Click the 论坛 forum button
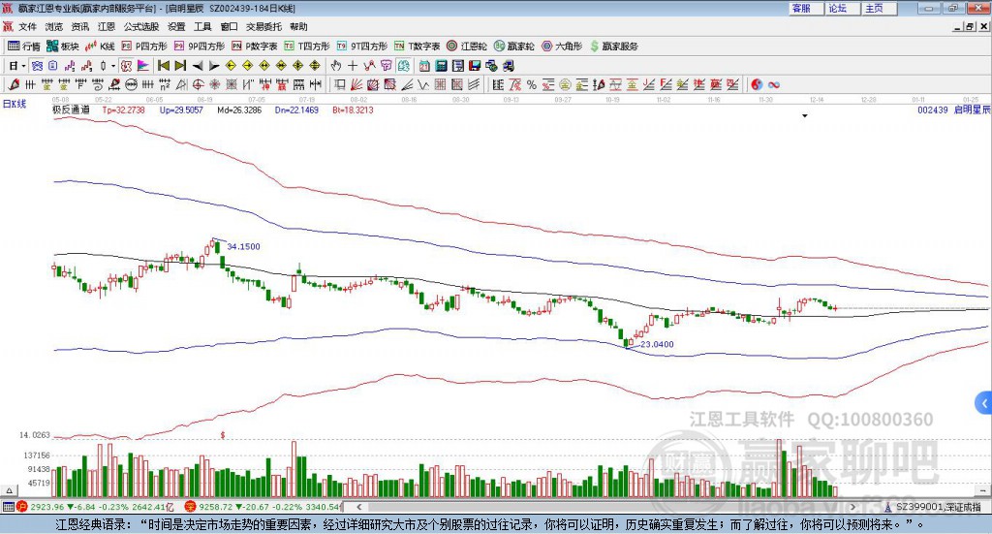Screen dimensions: 992x534 843,8
